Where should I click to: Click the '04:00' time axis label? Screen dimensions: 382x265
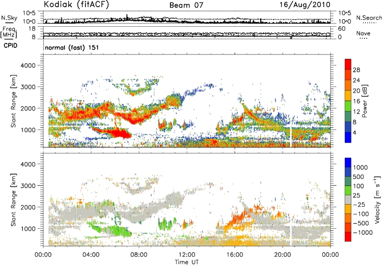(91, 255)
